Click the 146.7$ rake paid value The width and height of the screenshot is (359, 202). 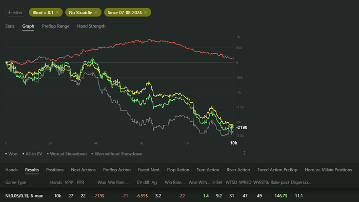(281, 196)
